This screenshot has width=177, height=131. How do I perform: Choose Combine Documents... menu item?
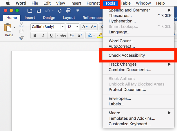click(x=138, y=70)
